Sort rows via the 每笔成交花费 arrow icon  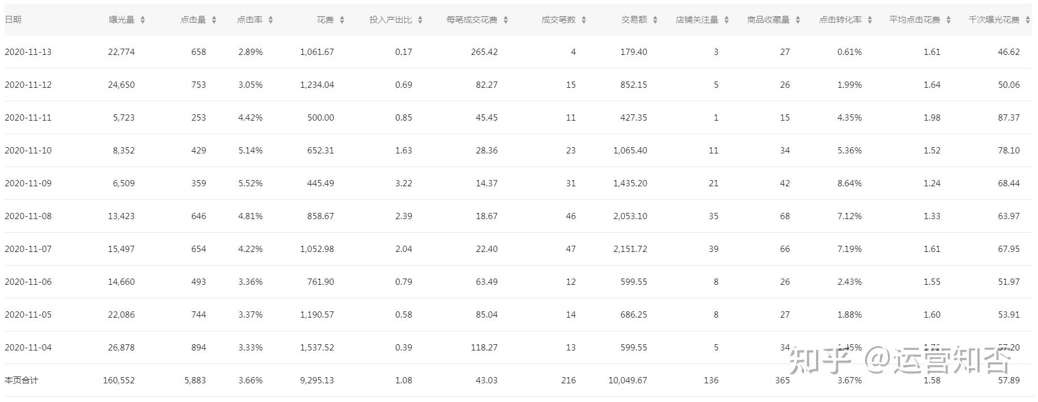point(506,20)
